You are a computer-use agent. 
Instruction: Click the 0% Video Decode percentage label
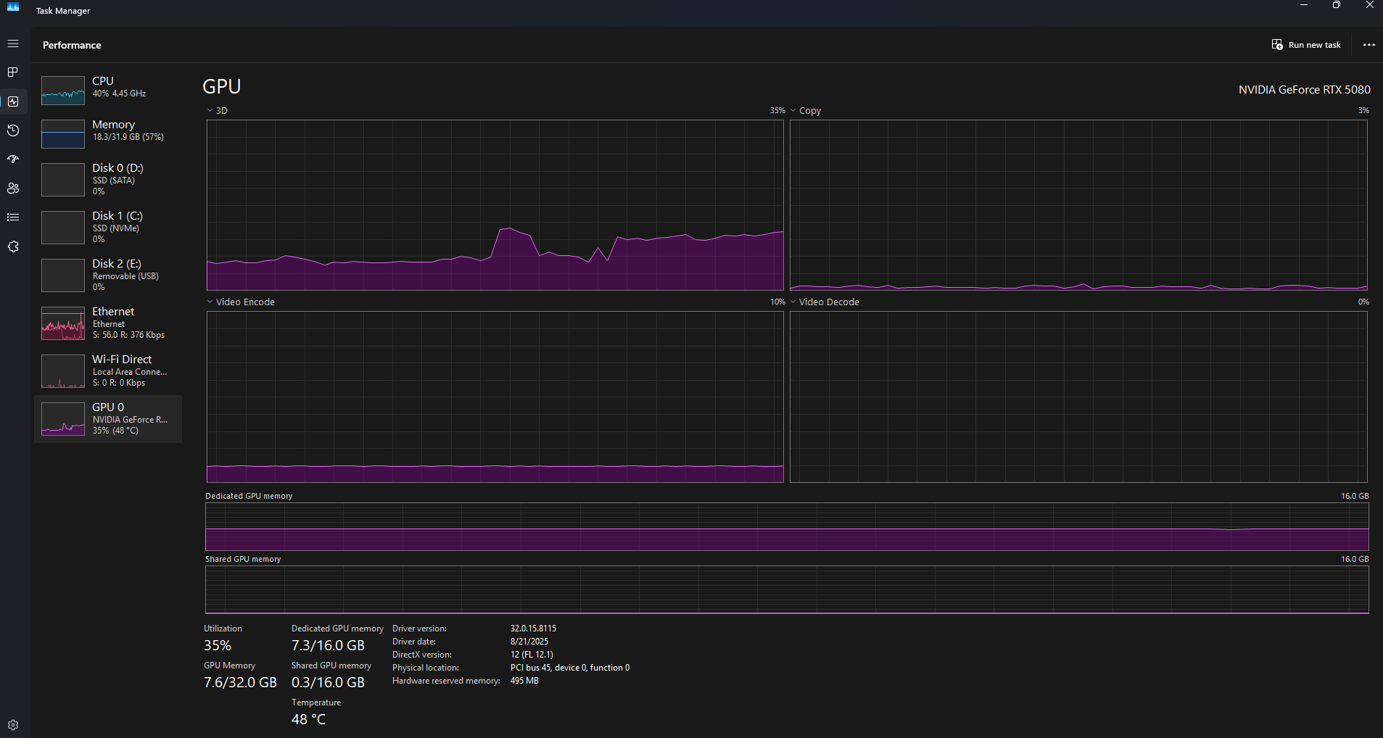1363,302
